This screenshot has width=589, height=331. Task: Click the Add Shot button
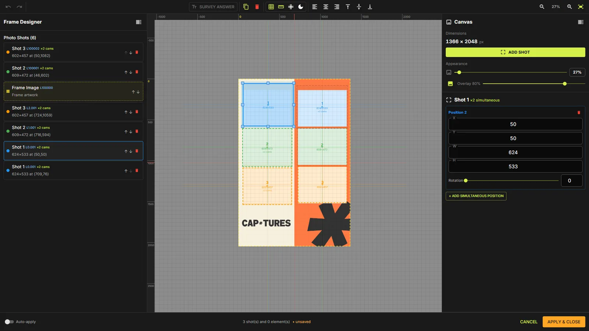click(x=515, y=52)
